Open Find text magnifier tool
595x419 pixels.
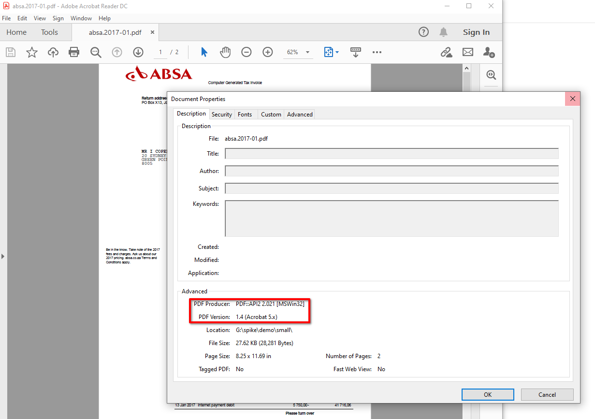point(96,52)
